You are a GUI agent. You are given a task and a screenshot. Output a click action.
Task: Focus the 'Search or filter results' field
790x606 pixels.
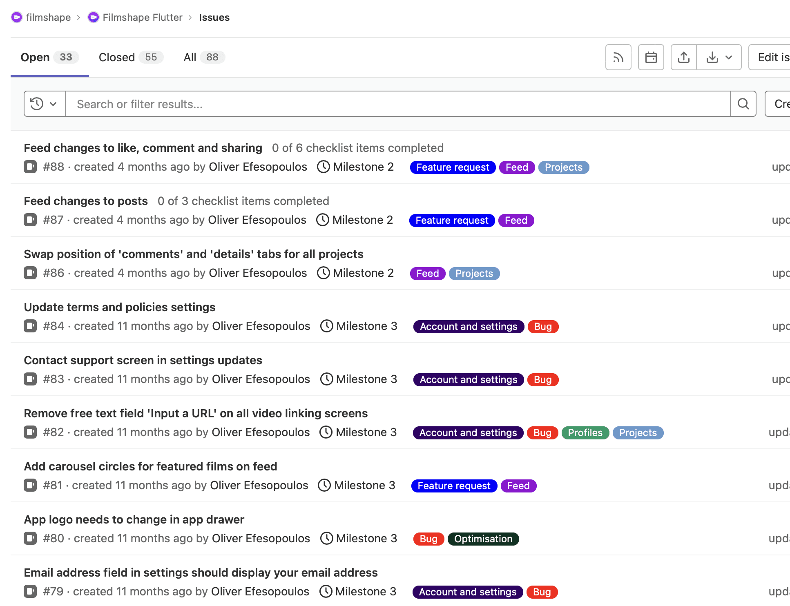[398, 104]
